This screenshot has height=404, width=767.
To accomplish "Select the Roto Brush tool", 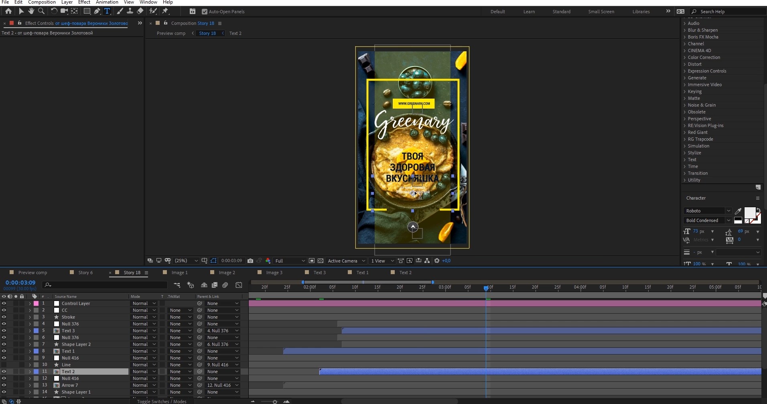I will point(153,11).
